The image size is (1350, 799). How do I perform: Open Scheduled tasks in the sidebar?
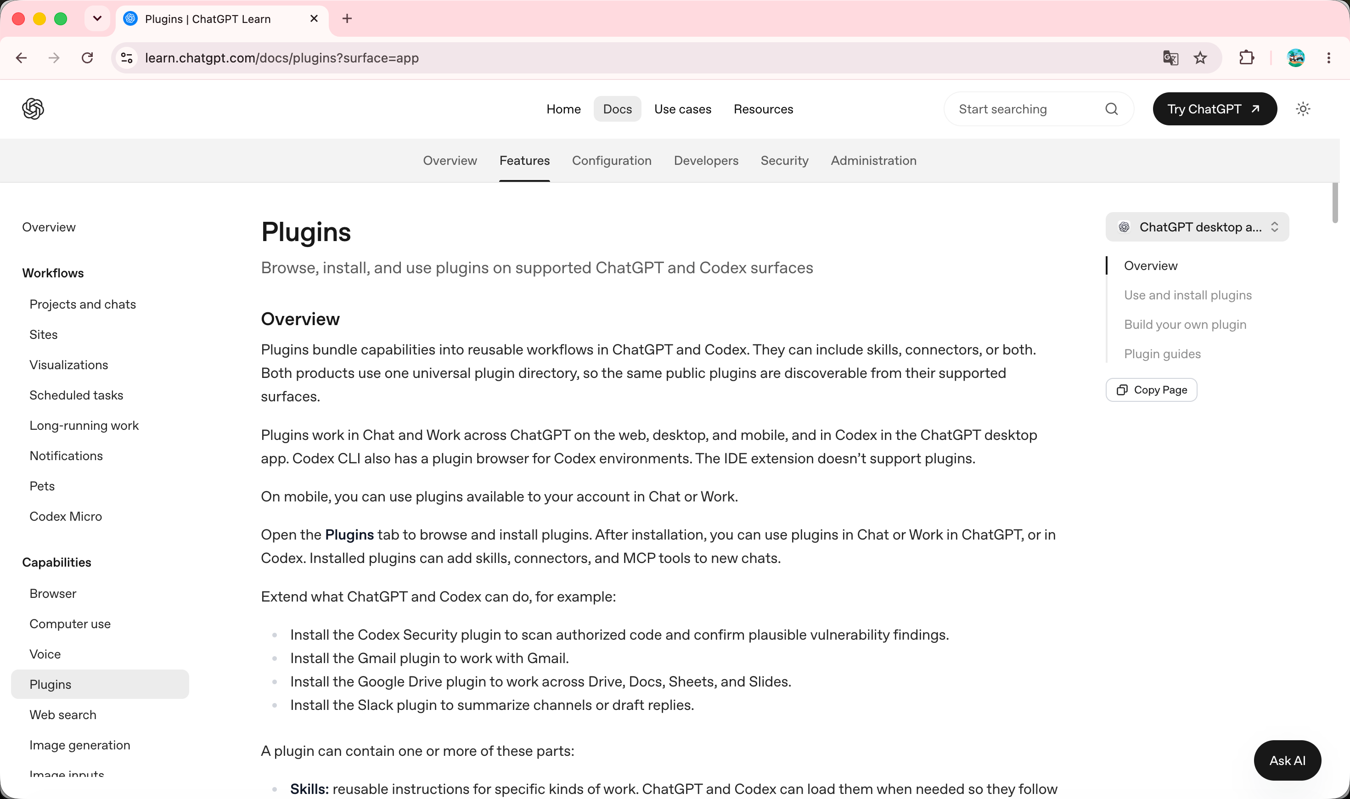pos(76,395)
